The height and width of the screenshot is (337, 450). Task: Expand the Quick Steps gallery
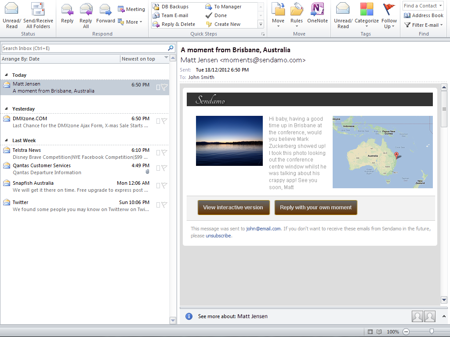pos(261,25)
